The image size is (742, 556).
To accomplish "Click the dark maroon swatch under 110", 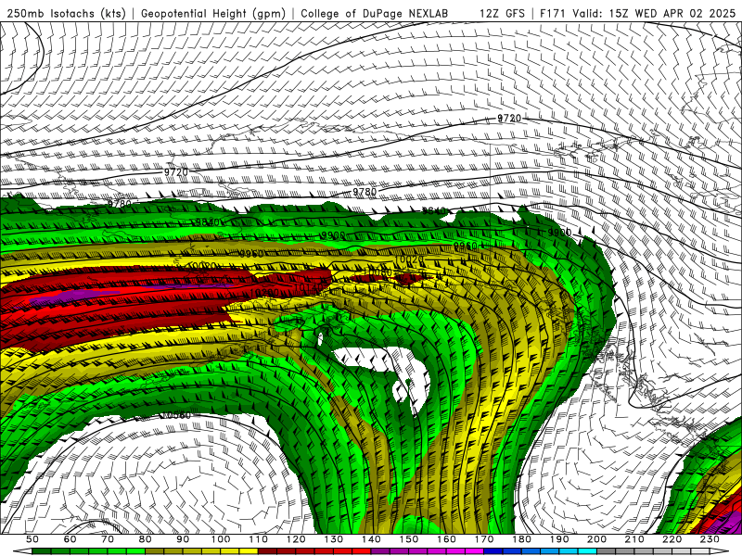I will [x=267, y=551].
